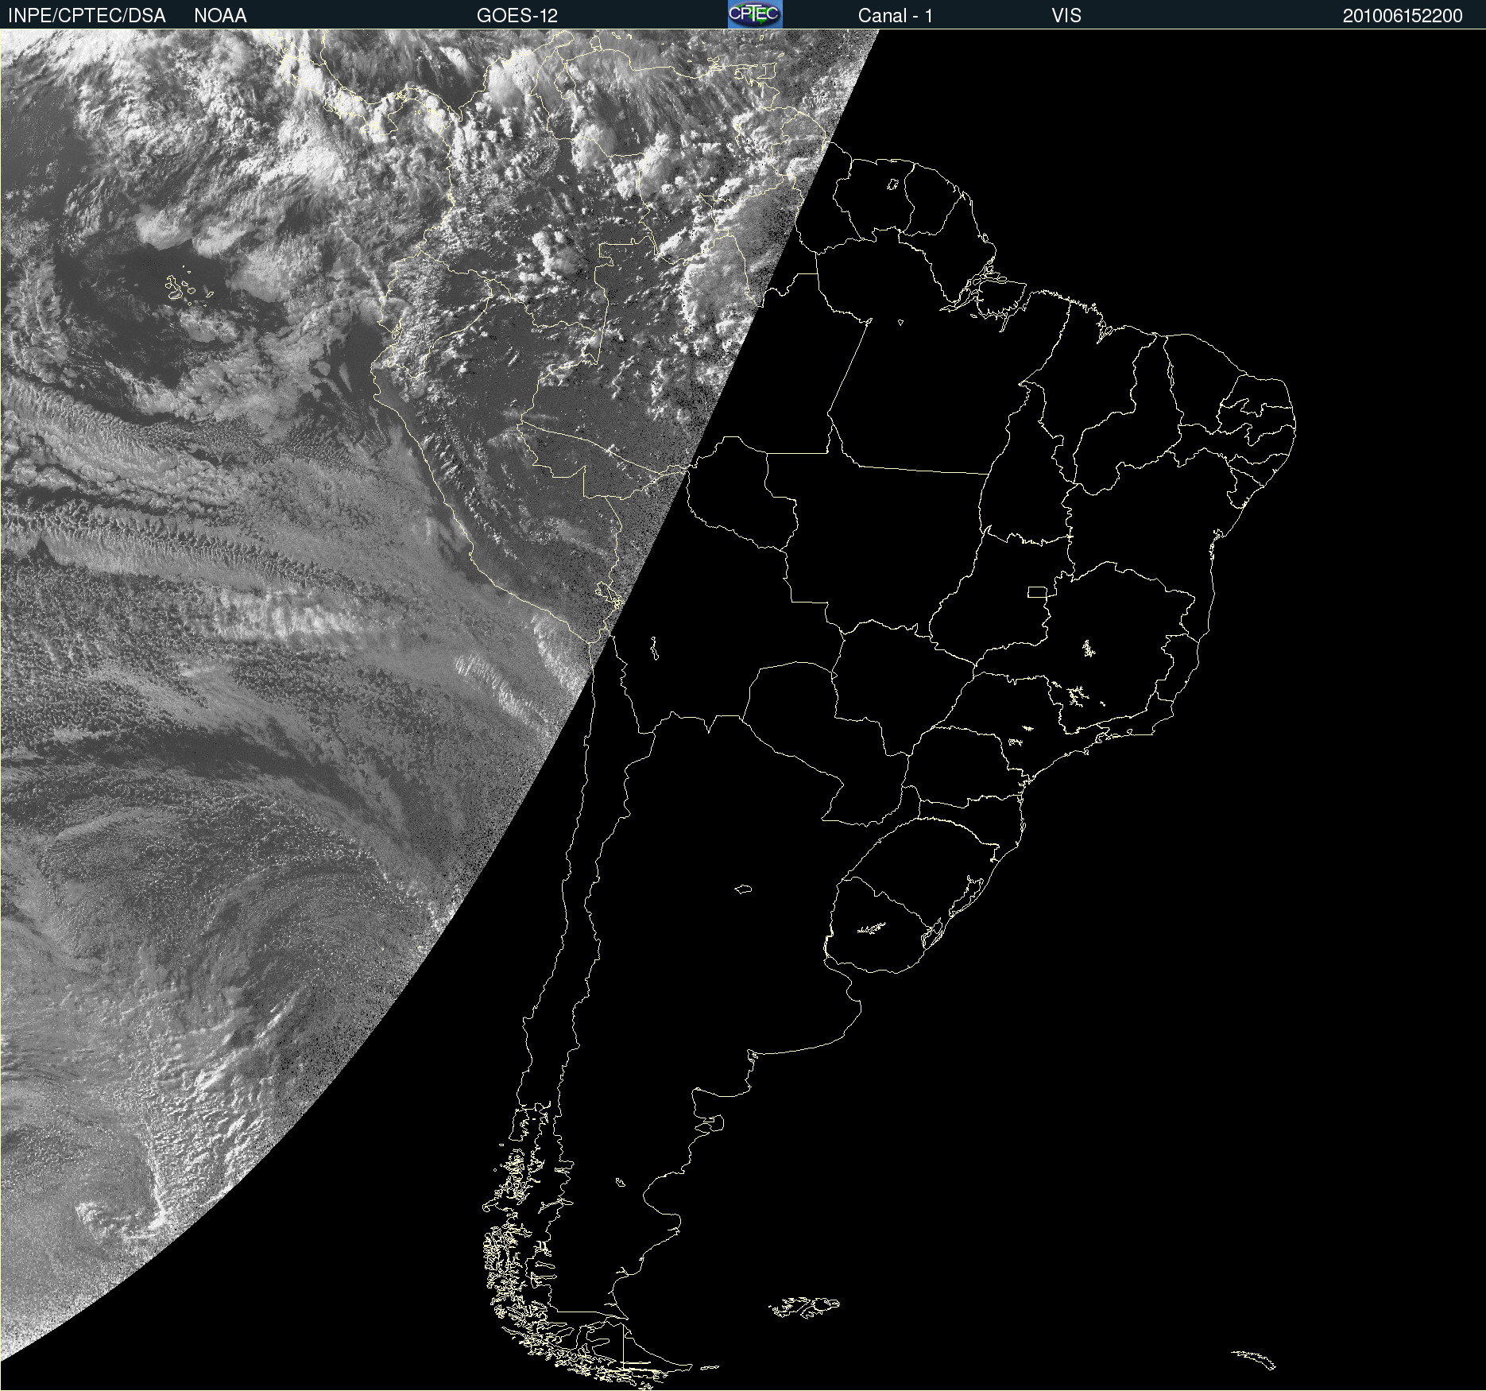This screenshot has height=1391, width=1486.
Task: Click the VIS channel label
Action: tap(1066, 16)
